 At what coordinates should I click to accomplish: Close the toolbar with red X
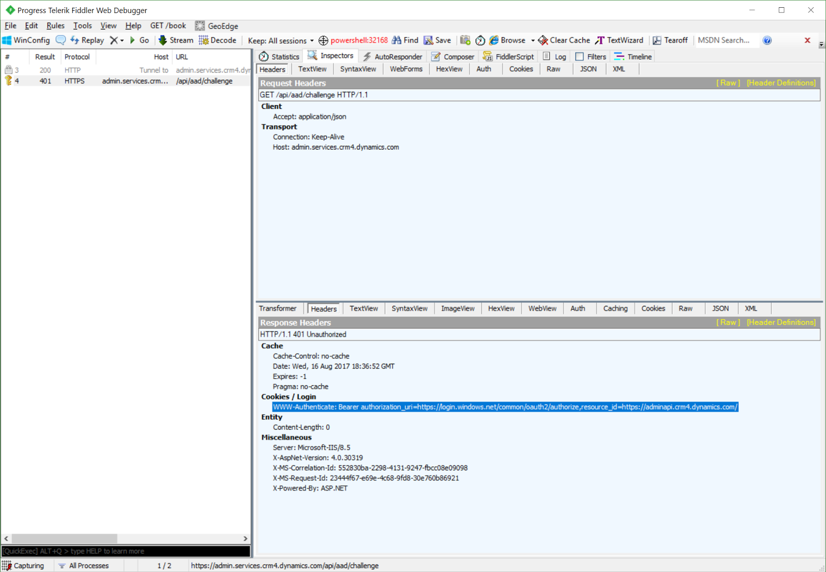coord(807,40)
